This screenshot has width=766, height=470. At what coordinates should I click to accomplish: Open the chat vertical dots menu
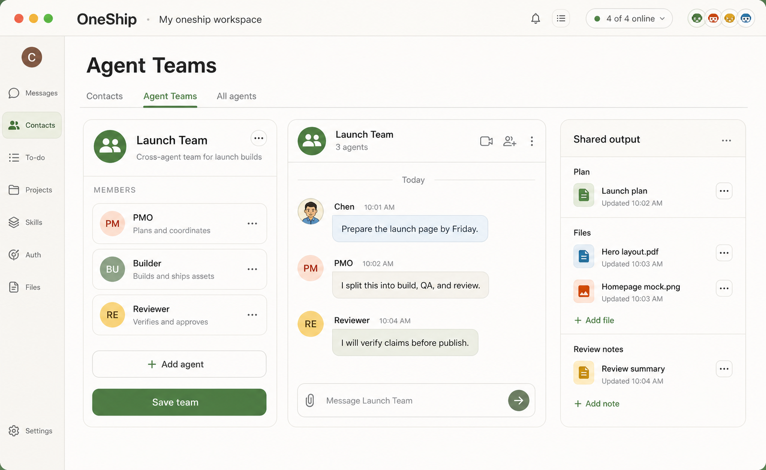point(532,141)
